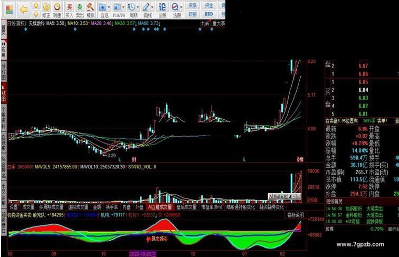Click sell price 6.87 in order book
This screenshot has width=399, height=257.
[363, 66]
